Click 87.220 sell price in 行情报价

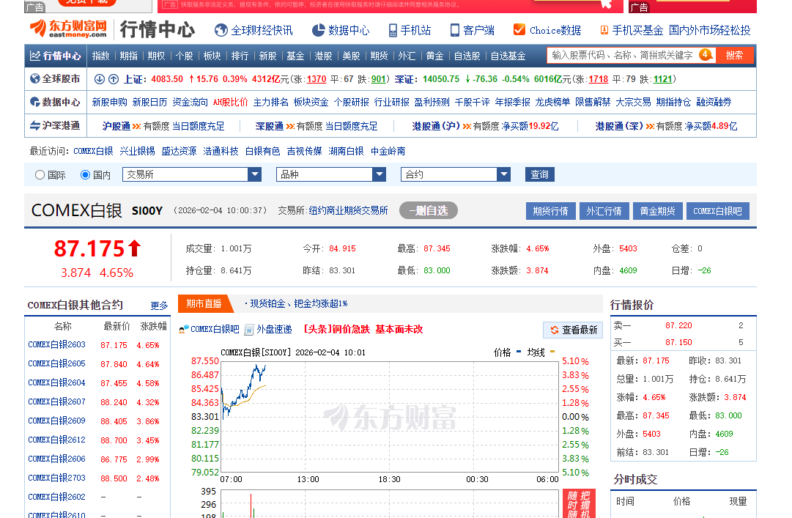[x=678, y=325]
